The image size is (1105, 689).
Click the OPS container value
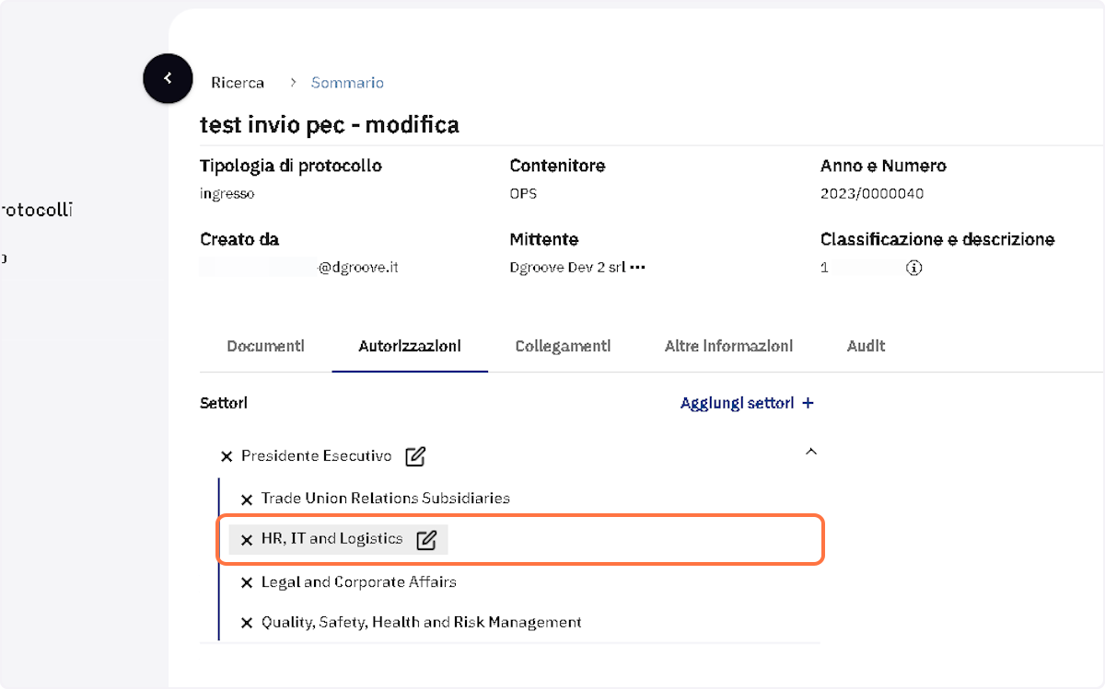[x=523, y=193]
